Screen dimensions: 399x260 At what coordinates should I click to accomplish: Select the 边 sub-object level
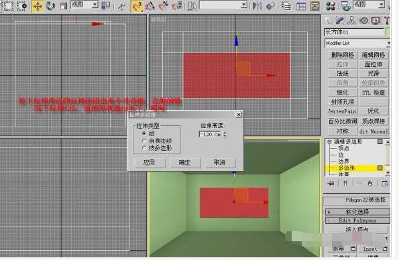(341, 155)
